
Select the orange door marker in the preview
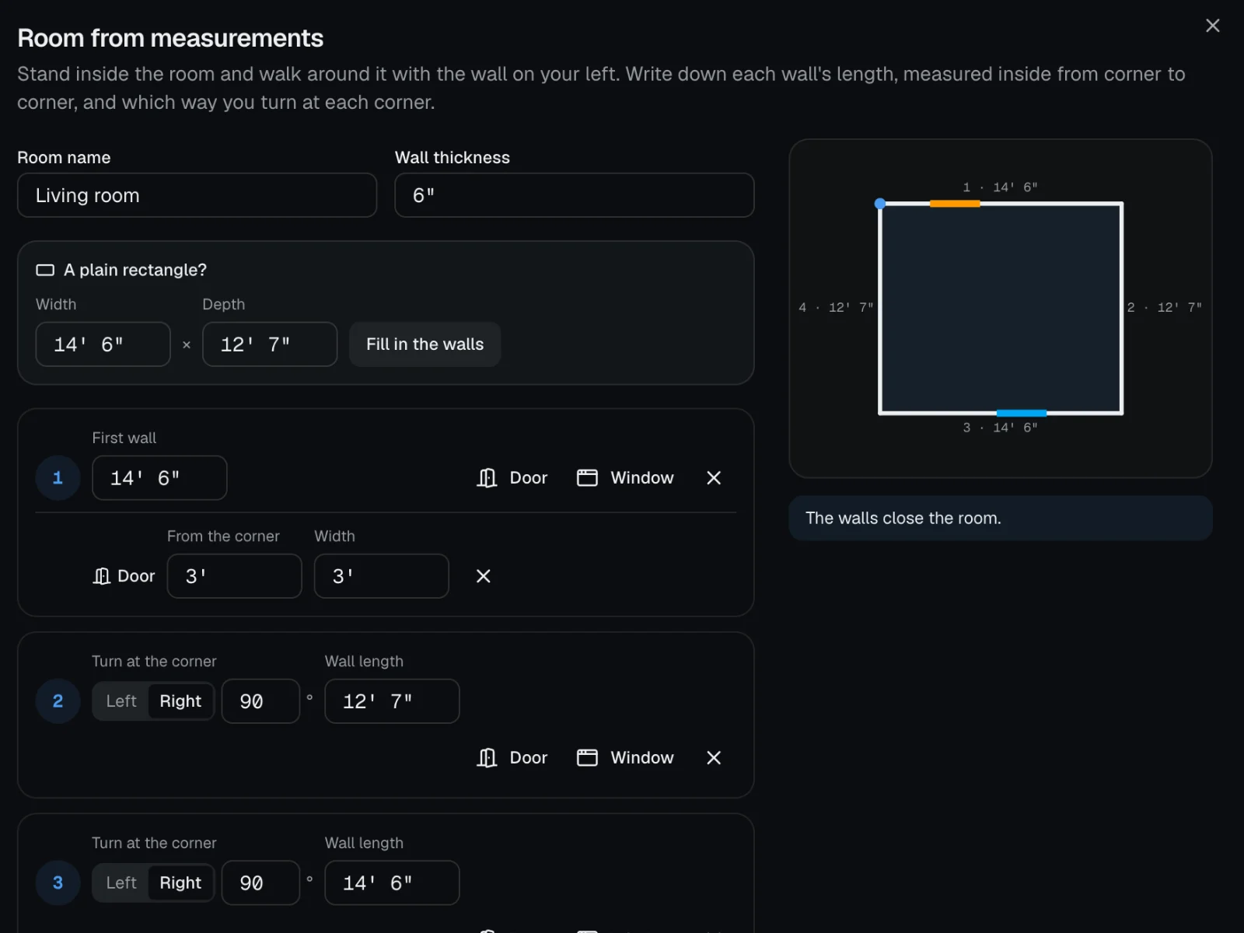pos(955,204)
